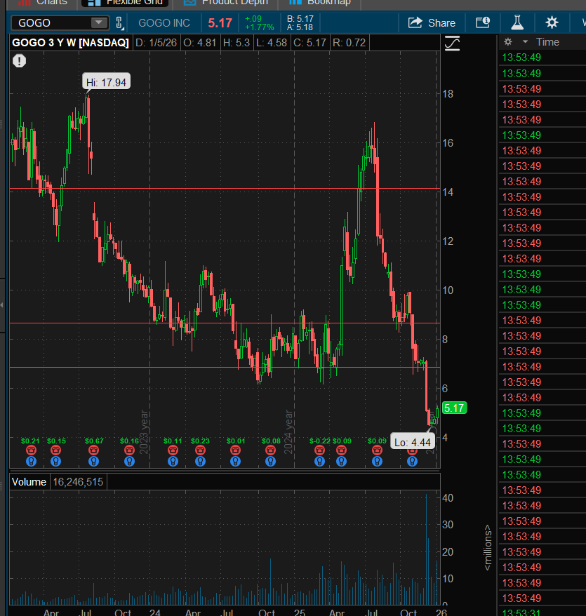
Task: Click red phone icon under $0.01
Action: 235,450
